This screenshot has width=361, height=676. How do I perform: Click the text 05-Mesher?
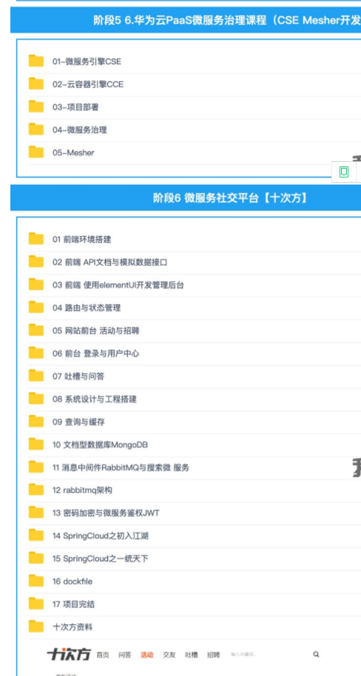tap(73, 152)
